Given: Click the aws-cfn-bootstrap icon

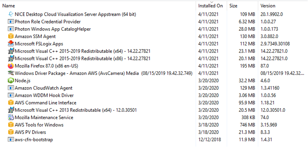Looking at the screenshot, I should 11,140.
